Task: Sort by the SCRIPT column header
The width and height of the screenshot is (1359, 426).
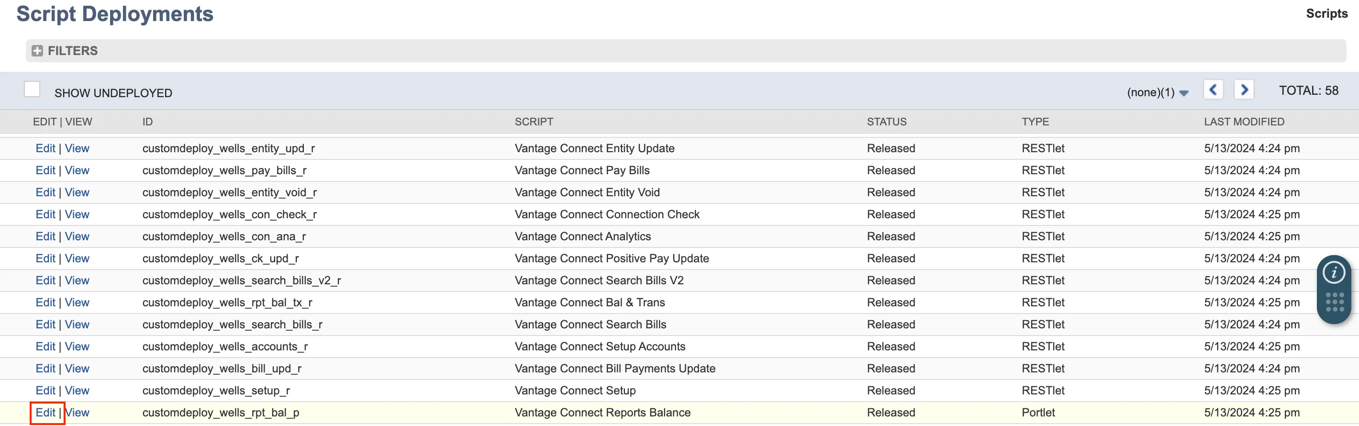Action: [534, 122]
